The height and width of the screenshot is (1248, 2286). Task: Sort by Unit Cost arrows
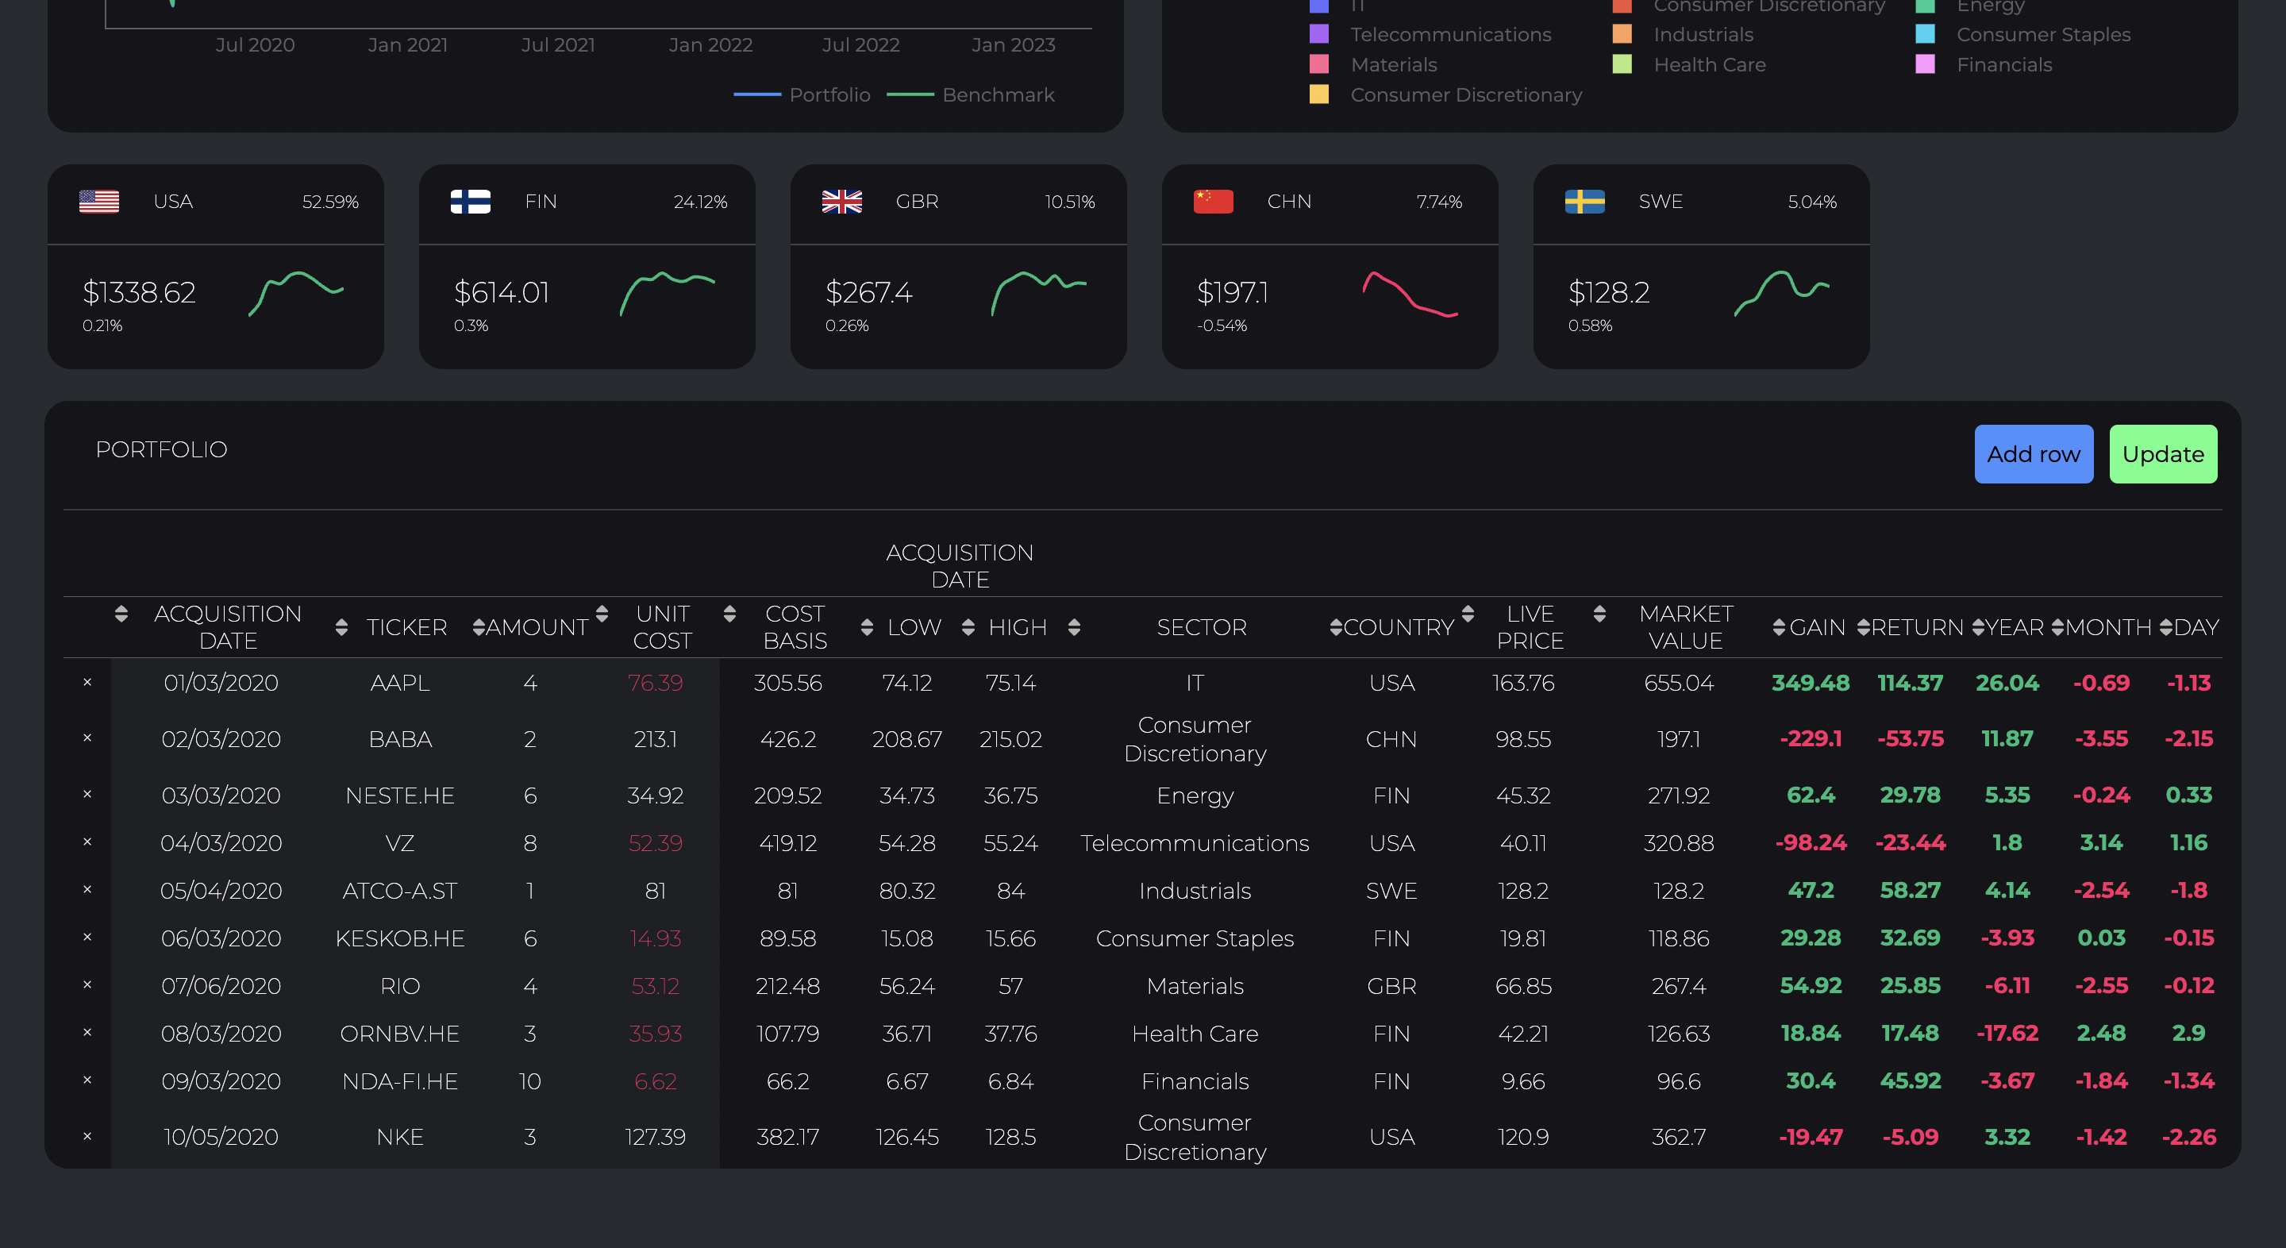click(x=602, y=614)
